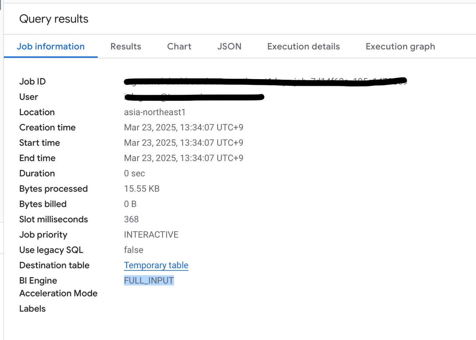476x340 pixels.
Task: Click the Labels field label
Action: click(32, 308)
